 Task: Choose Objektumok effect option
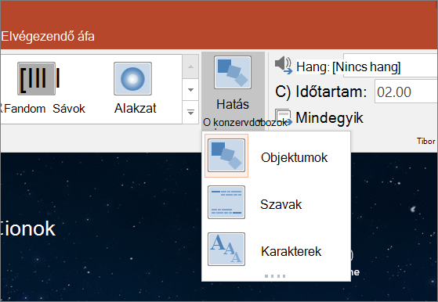pyautogui.click(x=276, y=156)
